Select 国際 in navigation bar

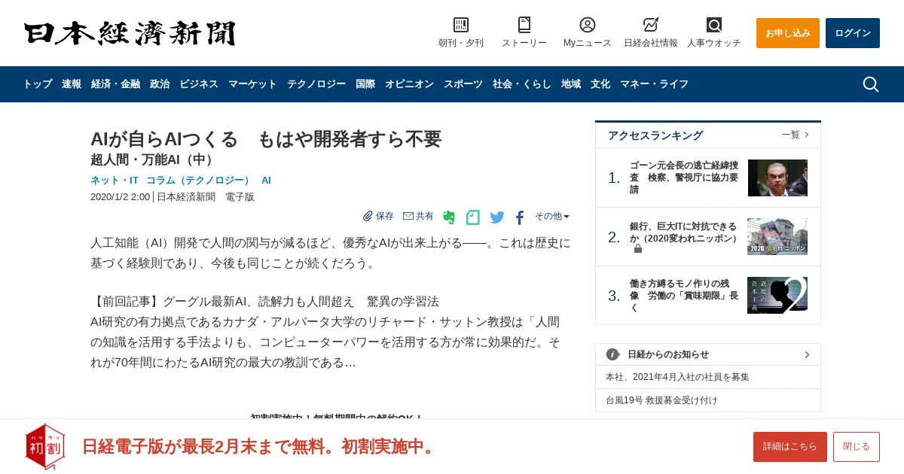(x=365, y=84)
